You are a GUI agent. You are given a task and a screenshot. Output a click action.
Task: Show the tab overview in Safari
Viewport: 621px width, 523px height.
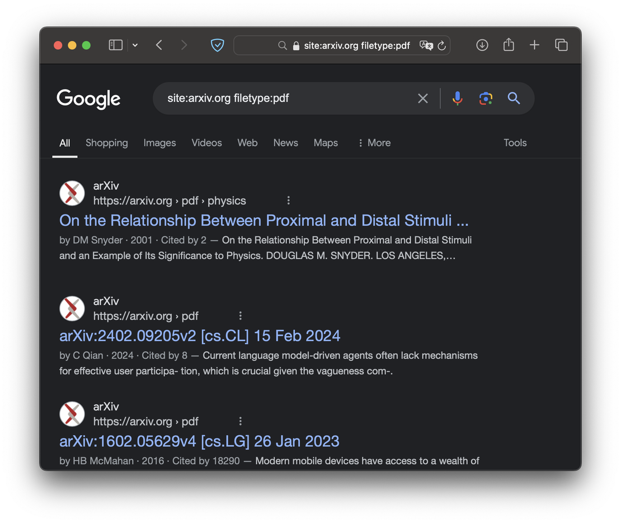(x=561, y=45)
